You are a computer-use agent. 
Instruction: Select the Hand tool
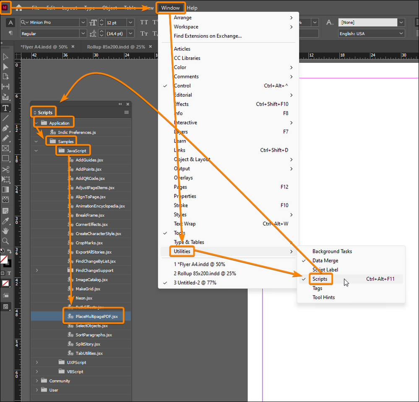click(5, 231)
